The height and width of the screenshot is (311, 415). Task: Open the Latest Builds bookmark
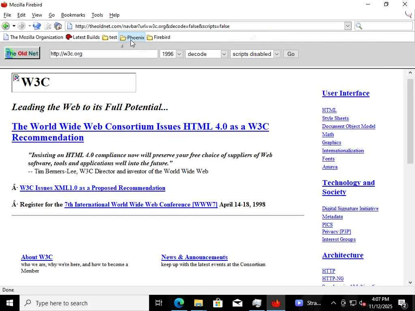point(83,37)
